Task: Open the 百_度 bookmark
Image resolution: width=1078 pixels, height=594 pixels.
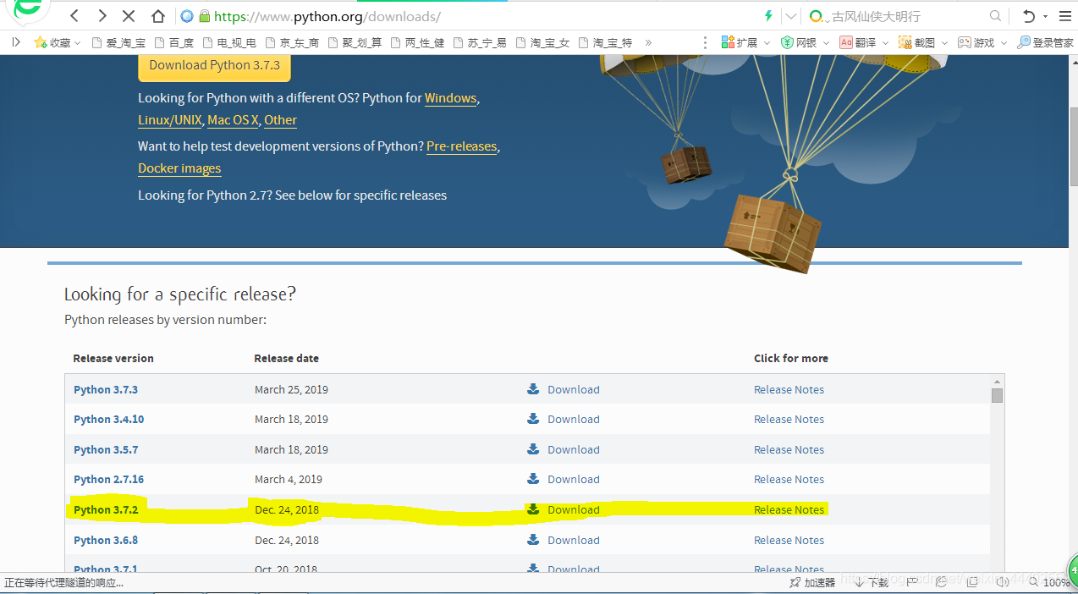Action: 176,42
